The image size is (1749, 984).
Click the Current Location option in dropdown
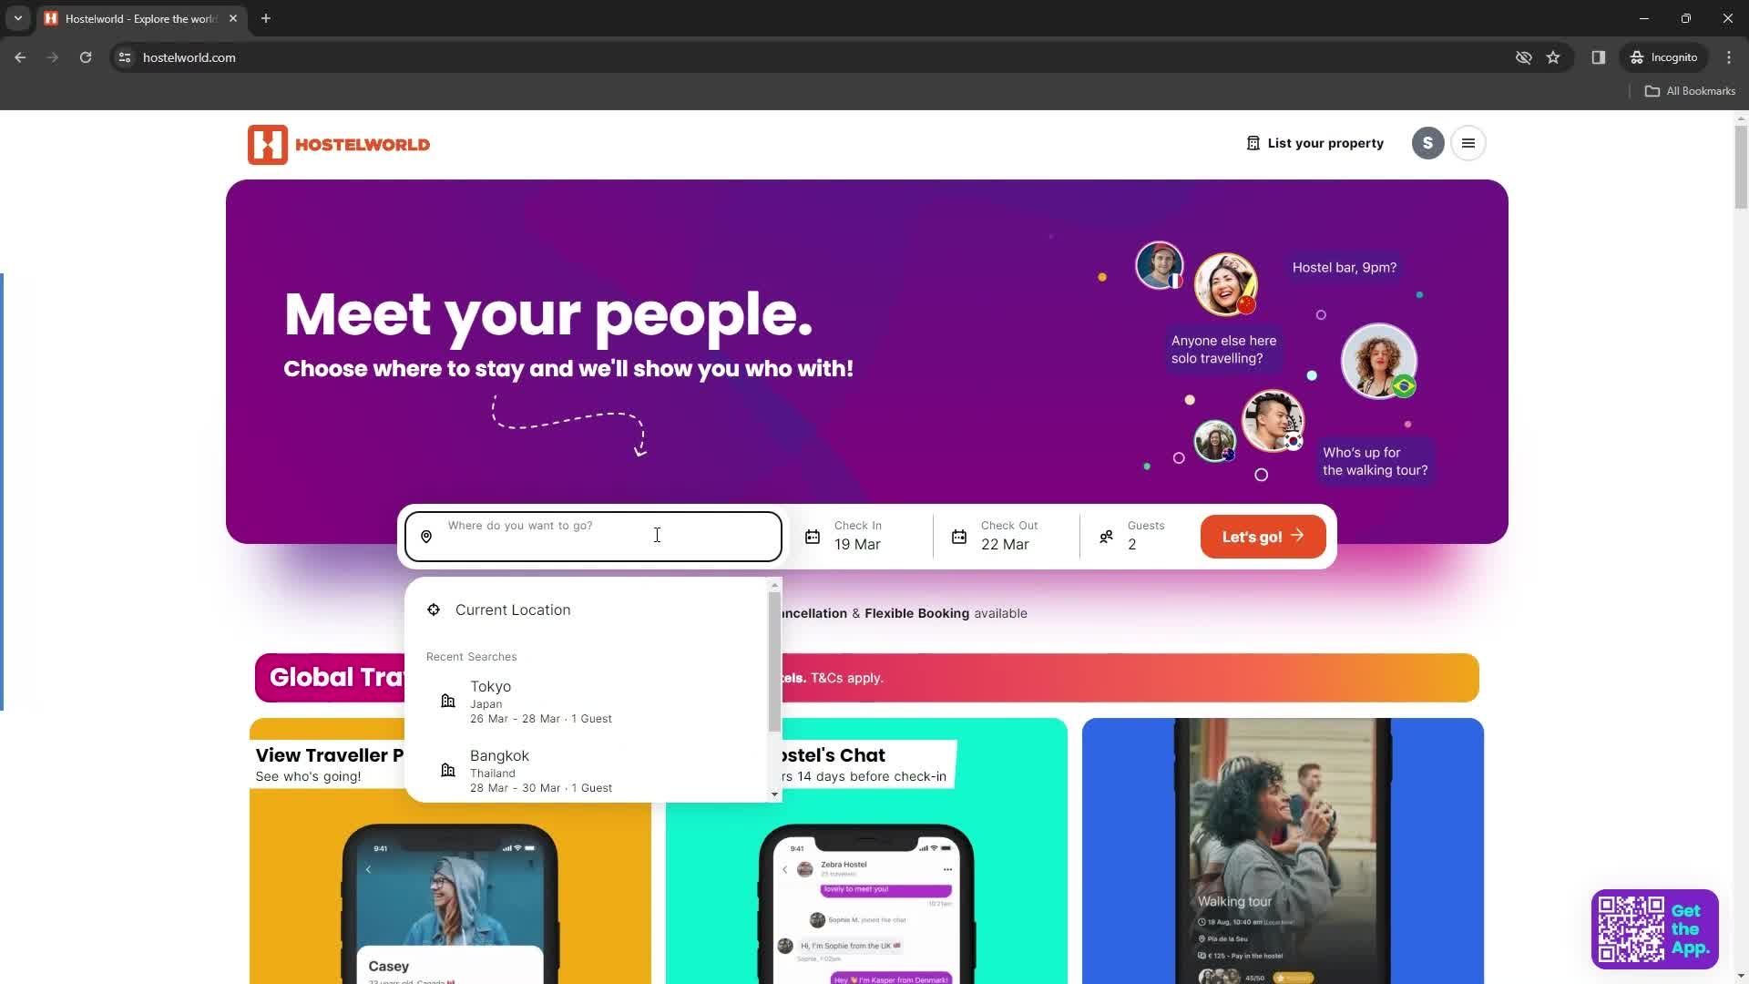(513, 610)
